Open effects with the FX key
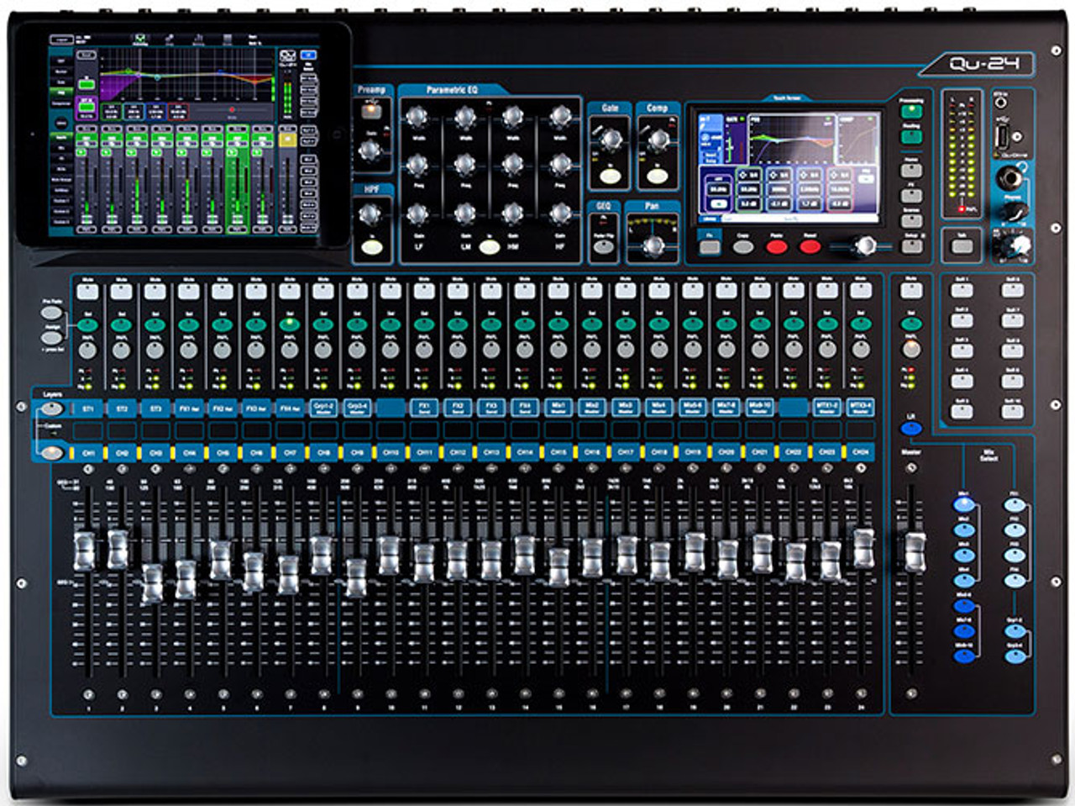Viewport: 1075px width, 806px height. coord(911,196)
